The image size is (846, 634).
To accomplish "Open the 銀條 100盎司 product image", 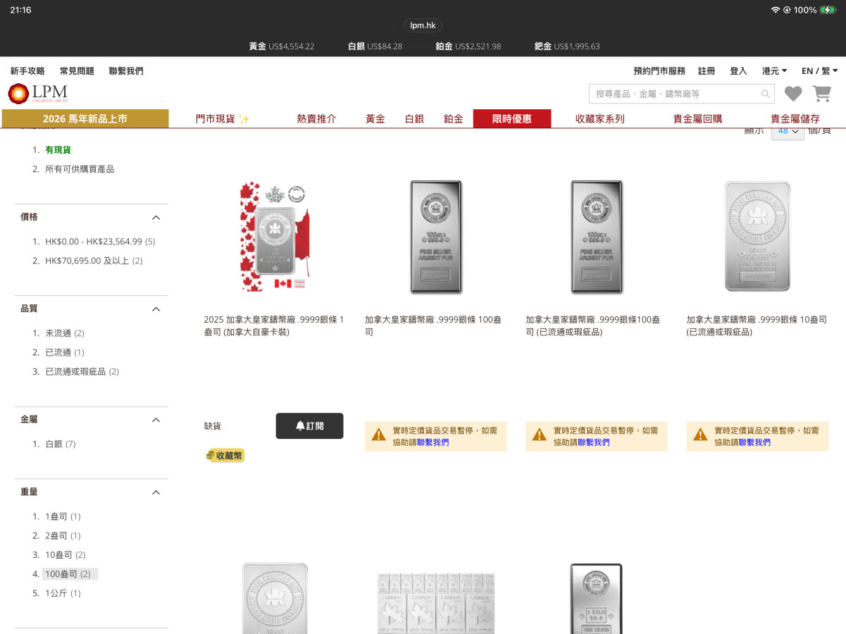I will click(x=435, y=237).
